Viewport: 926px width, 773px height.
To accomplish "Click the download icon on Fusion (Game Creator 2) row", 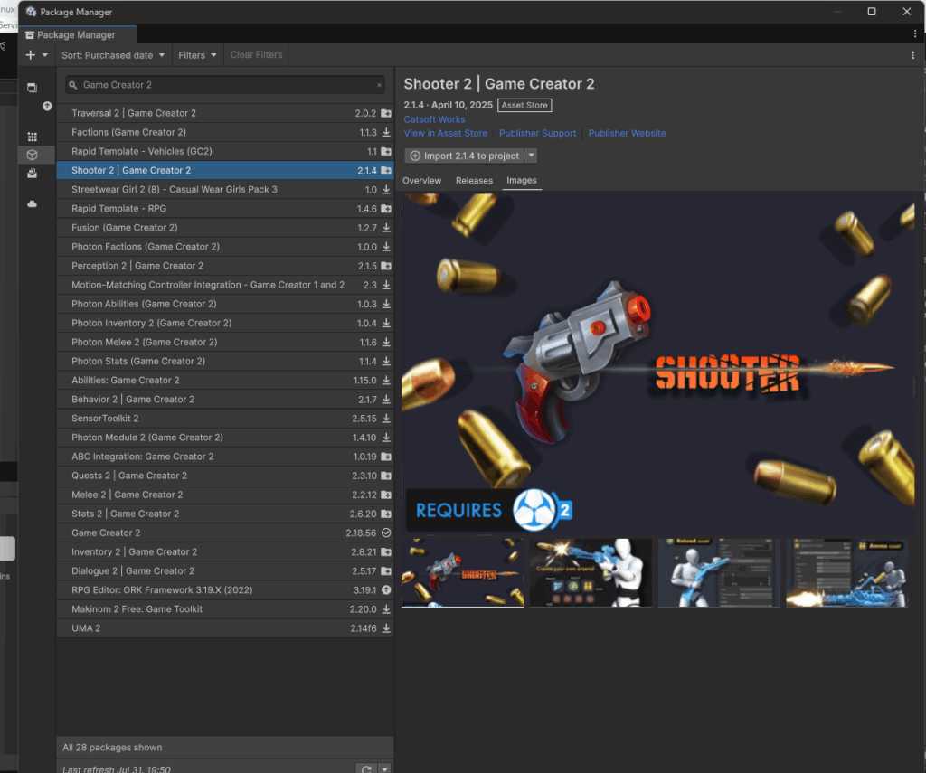I will (385, 227).
